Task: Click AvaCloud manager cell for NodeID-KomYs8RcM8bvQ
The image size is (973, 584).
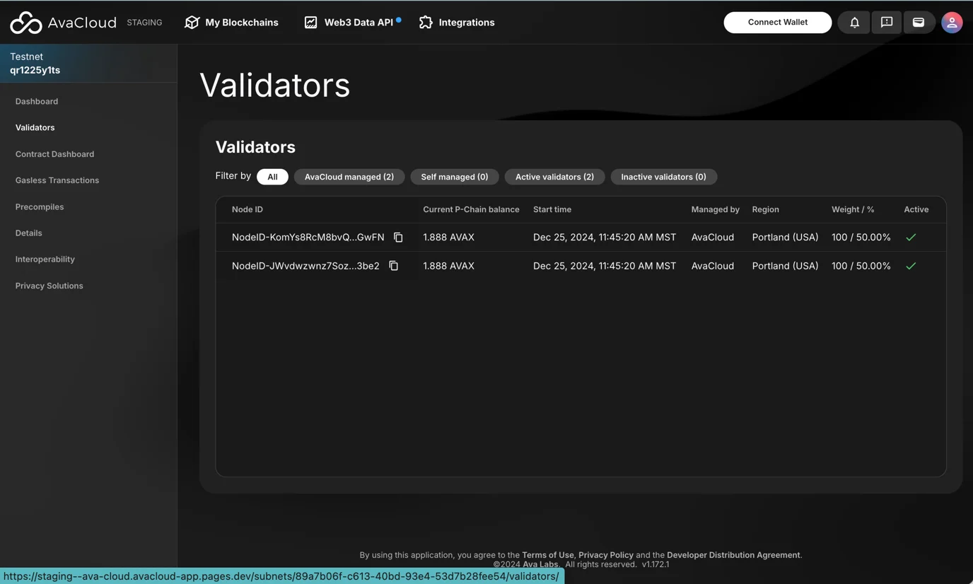Action: coord(713,238)
